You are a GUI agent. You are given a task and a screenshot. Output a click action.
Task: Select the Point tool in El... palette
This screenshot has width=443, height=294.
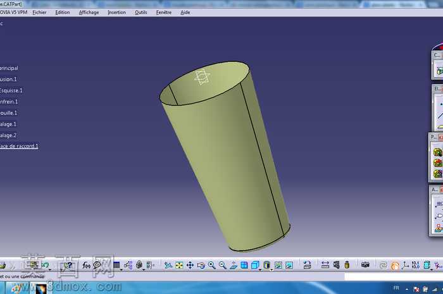click(441, 104)
